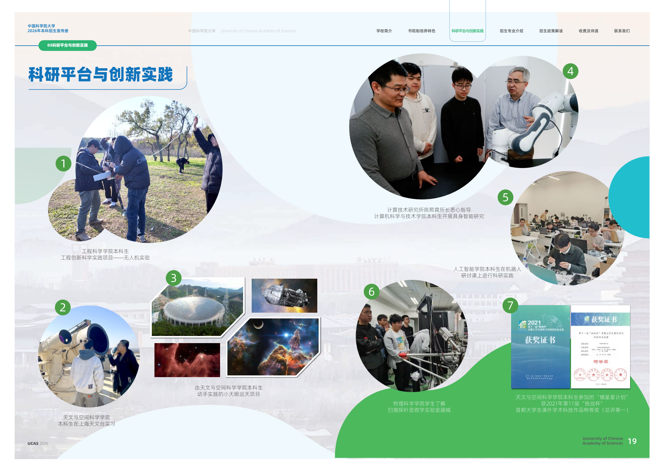Open the white 获奖证书 certificate with red seals
The width and height of the screenshot is (665, 472).
[601, 347]
